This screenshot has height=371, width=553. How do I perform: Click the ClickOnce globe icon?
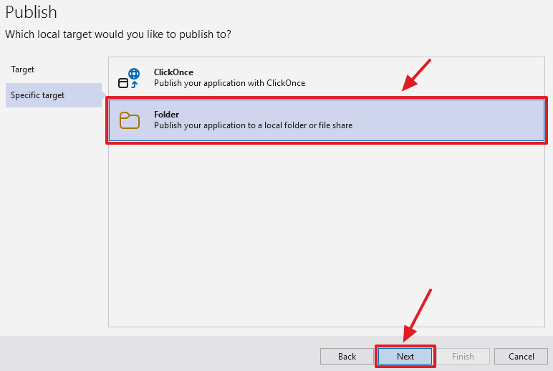point(133,73)
